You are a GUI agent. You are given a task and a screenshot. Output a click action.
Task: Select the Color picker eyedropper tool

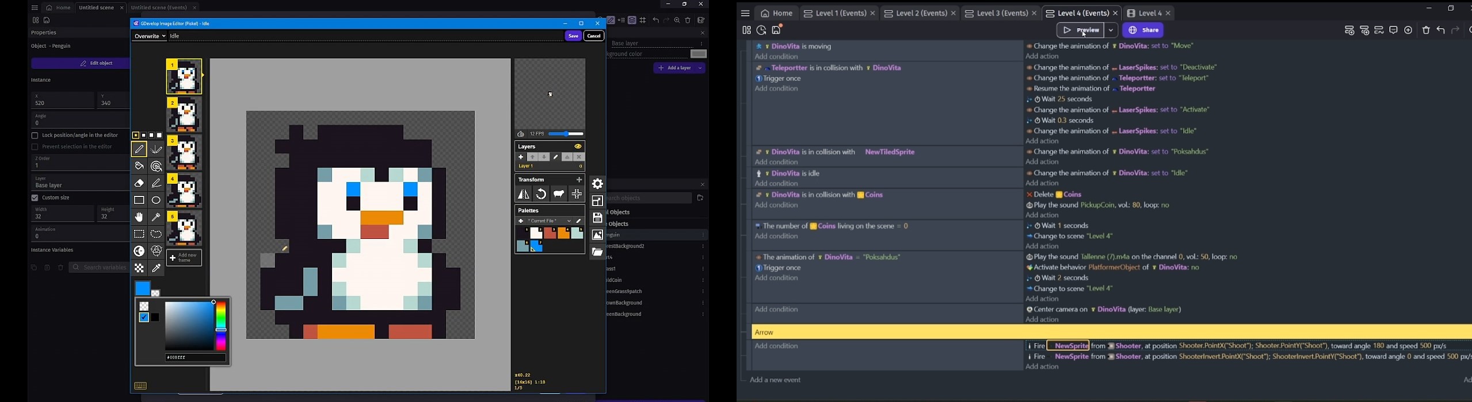(x=157, y=268)
